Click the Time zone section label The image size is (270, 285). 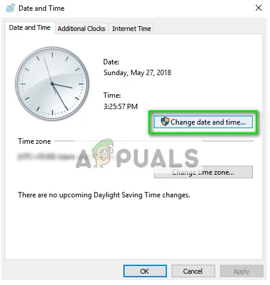pyautogui.click(x=35, y=141)
